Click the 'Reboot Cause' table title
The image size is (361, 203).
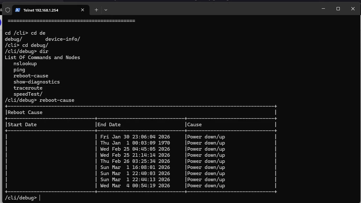(x=25, y=112)
